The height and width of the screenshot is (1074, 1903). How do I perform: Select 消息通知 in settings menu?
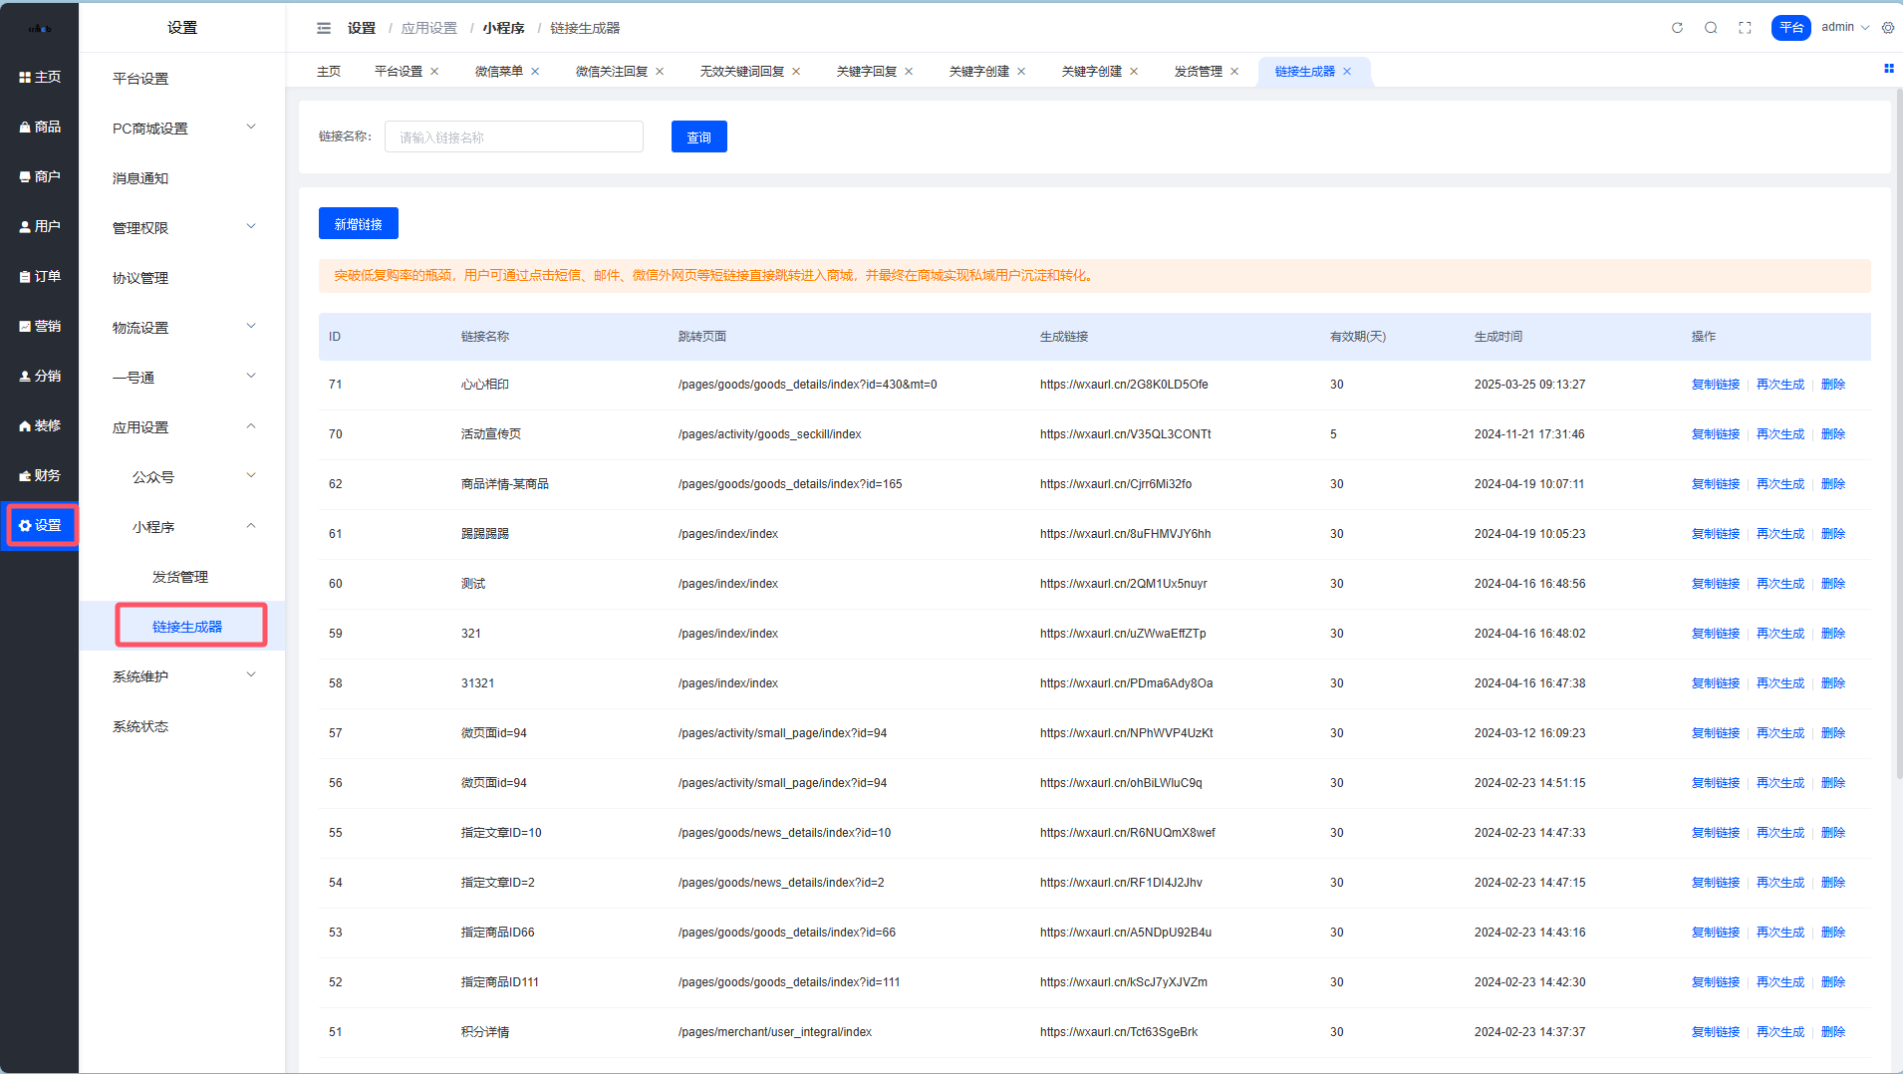pos(140,178)
